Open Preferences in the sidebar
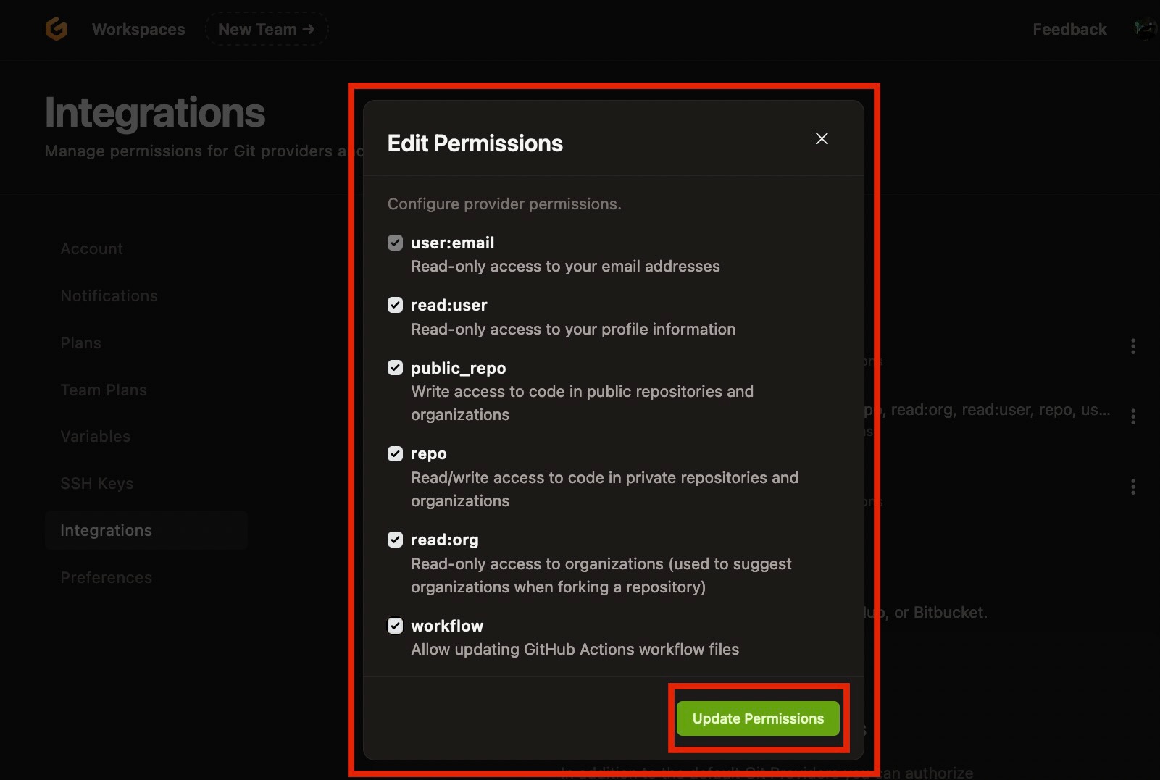 click(107, 577)
